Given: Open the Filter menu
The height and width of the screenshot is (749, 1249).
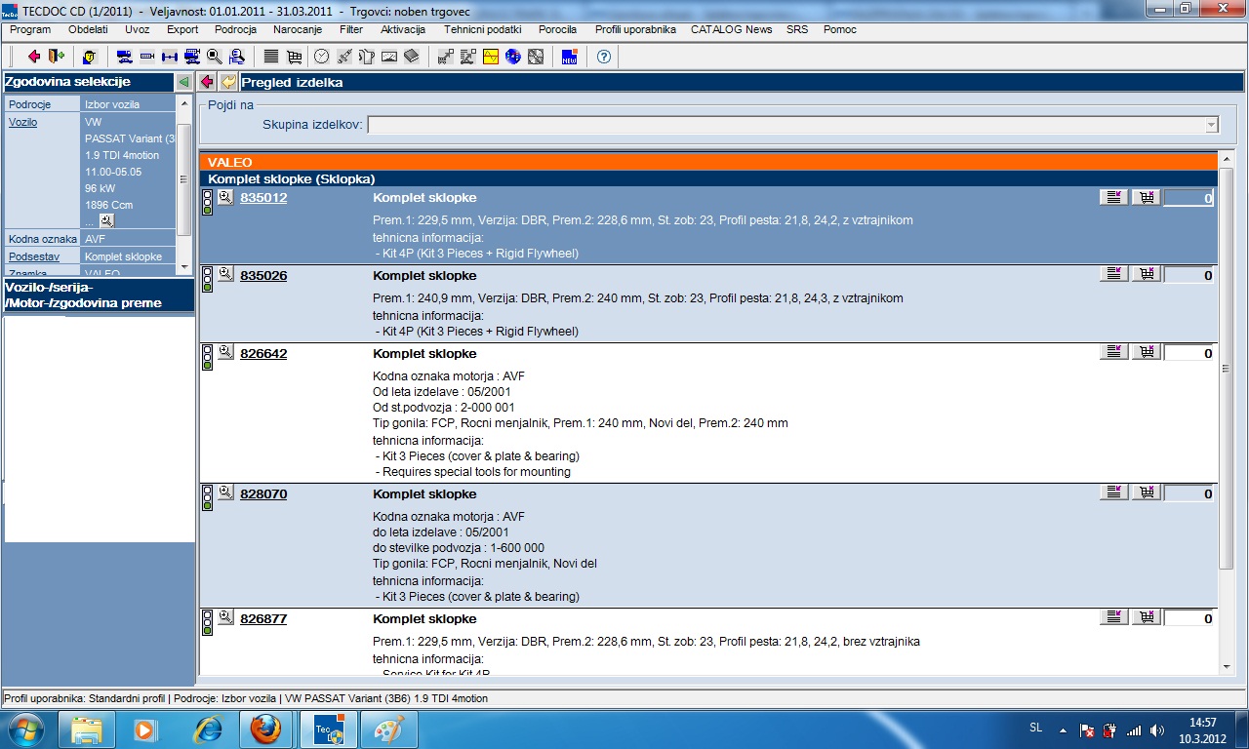Looking at the screenshot, I should click(x=351, y=29).
